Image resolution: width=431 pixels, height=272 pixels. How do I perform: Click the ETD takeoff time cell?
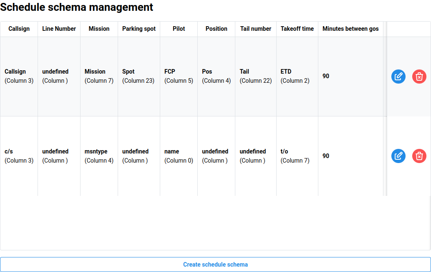[295, 76]
